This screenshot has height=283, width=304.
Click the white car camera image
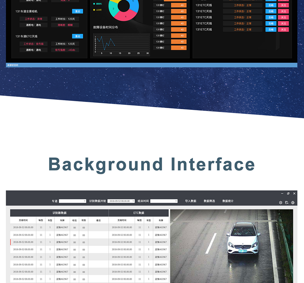coord(232,246)
